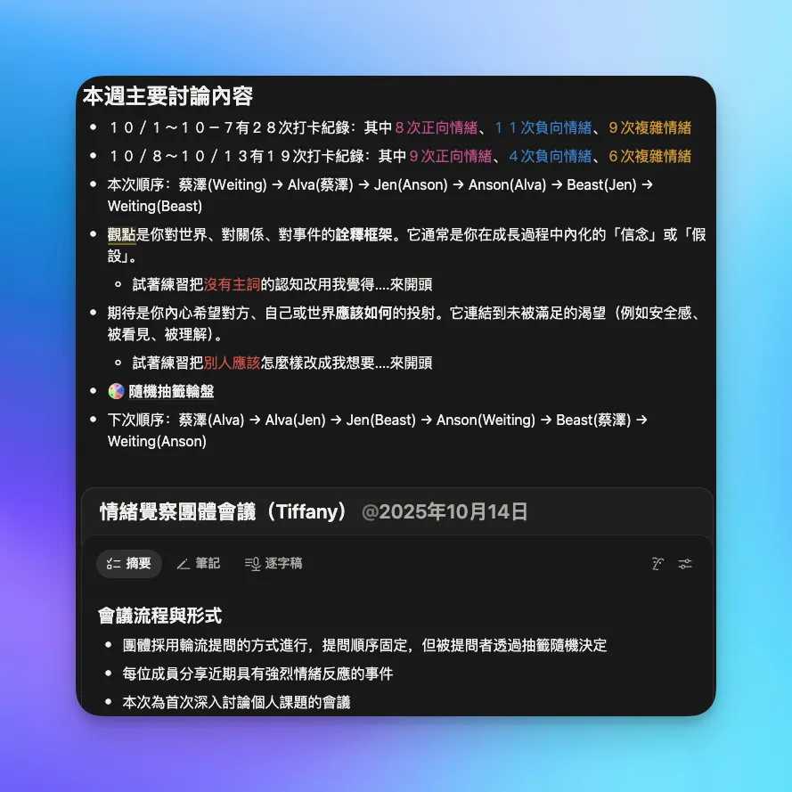Image resolution: width=792 pixels, height=792 pixels.
Task: Click the red 別人應該 text
Action: point(232,363)
